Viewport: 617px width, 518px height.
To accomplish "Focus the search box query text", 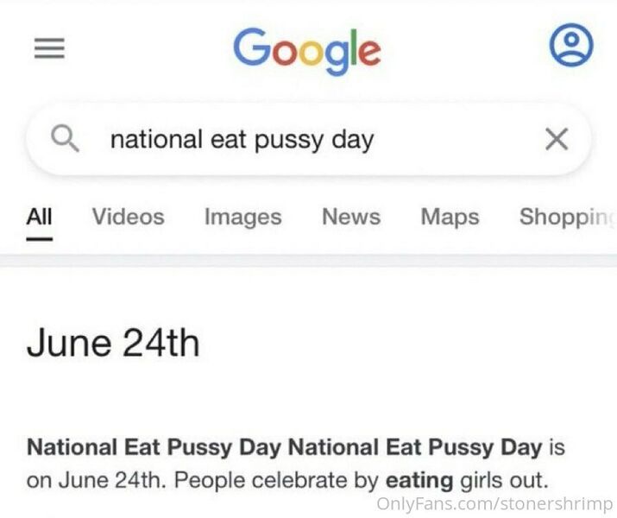I will (x=242, y=140).
